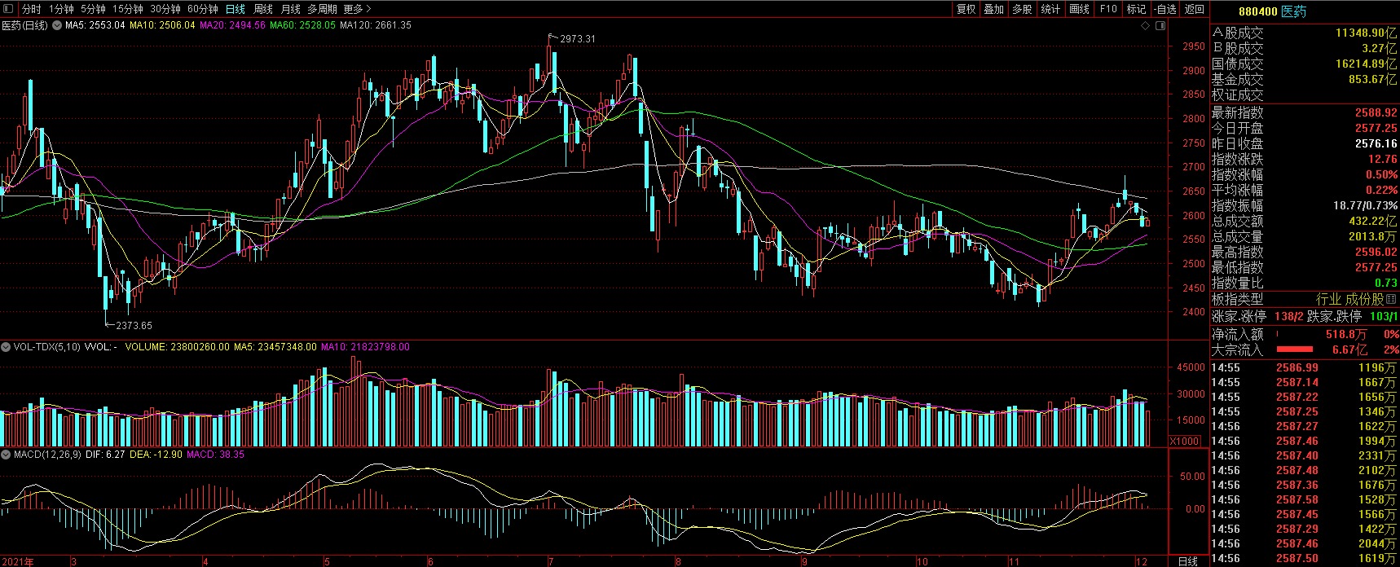Click the 大宗流入 red inflow bar
The width and height of the screenshot is (1400, 567).
[x=1294, y=349]
